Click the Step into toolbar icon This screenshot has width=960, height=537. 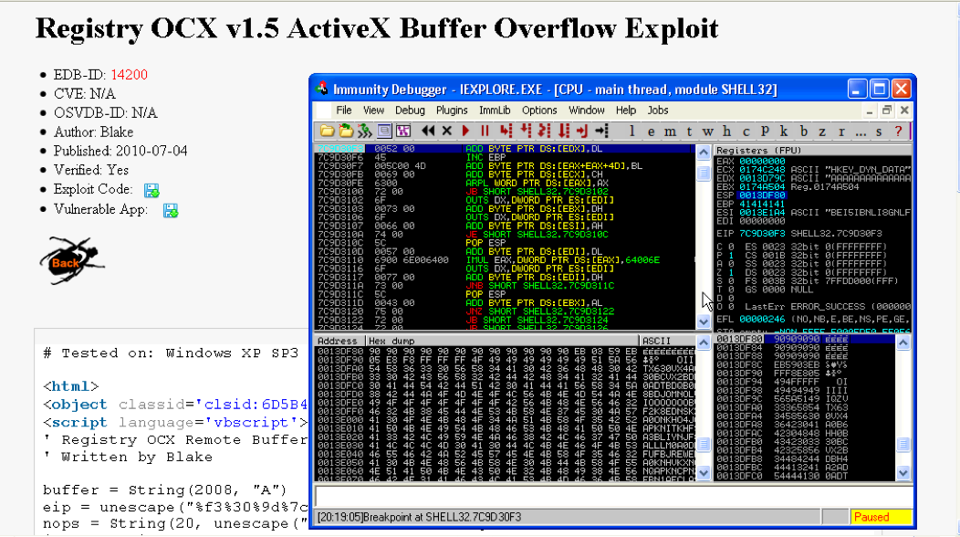click(x=506, y=131)
